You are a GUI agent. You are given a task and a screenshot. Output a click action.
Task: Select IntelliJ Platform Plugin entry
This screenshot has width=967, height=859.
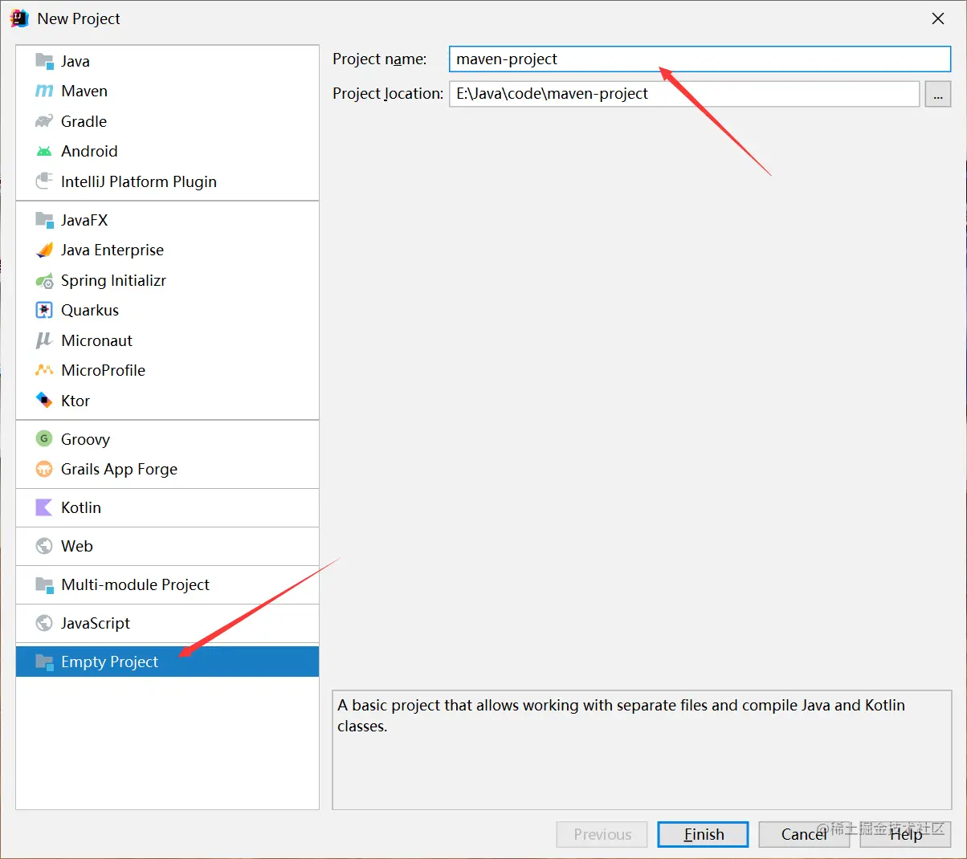click(x=139, y=181)
